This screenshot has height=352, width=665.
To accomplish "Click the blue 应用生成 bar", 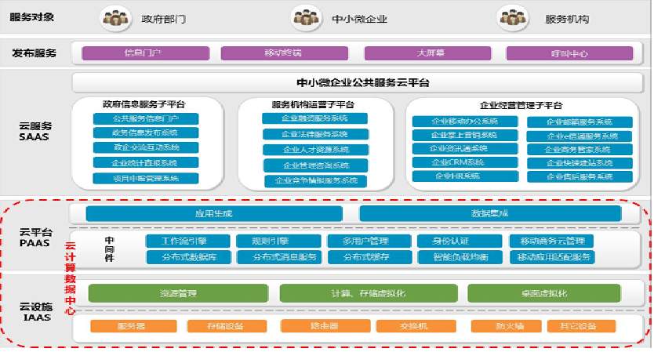I will [x=213, y=214].
